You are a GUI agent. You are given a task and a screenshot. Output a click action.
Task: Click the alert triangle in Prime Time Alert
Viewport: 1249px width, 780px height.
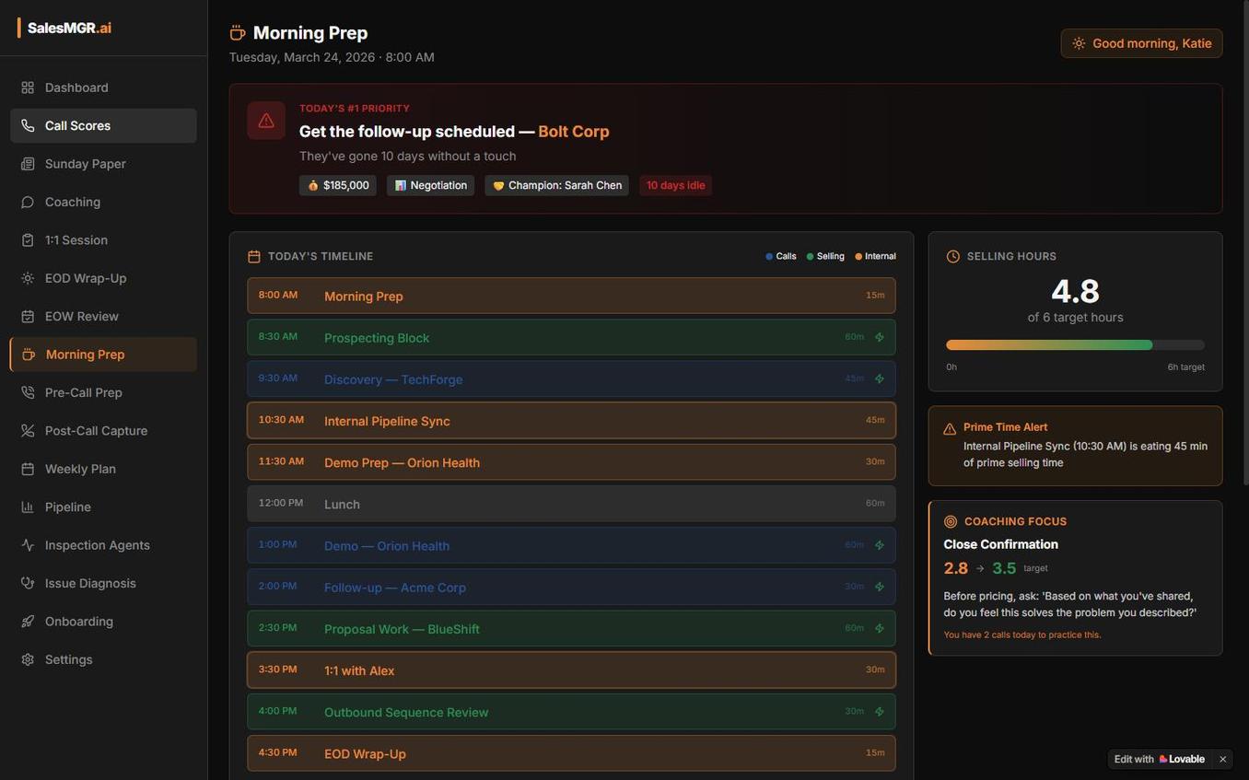pyautogui.click(x=950, y=429)
